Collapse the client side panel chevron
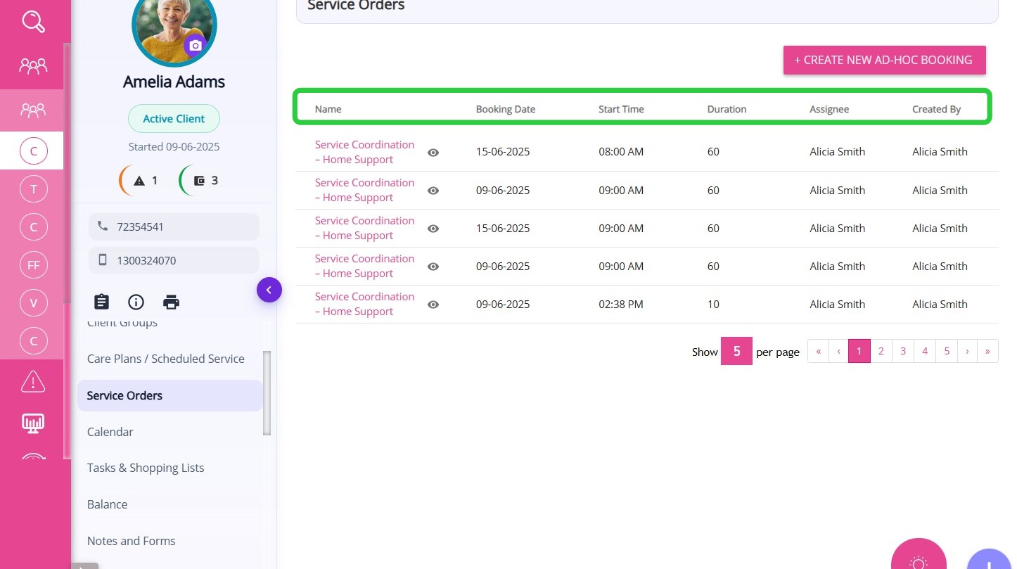 point(269,290)
